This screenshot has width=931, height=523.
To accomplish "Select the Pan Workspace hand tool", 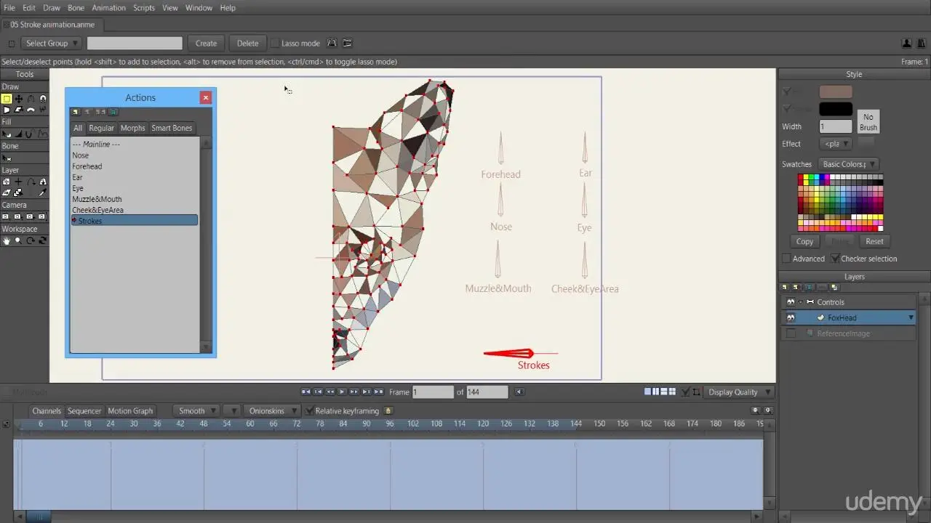I will (x=7, y=240).
